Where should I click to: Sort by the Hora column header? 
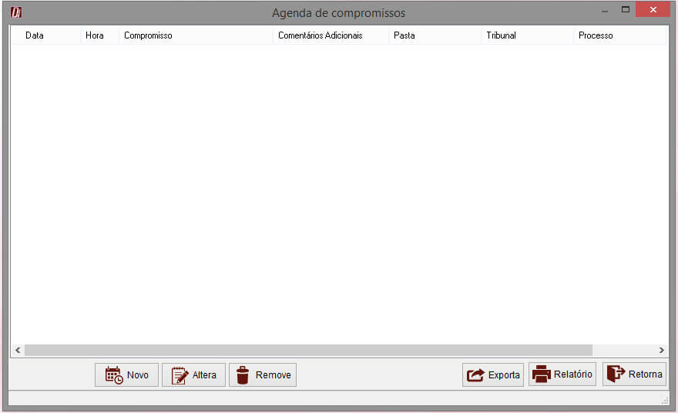click(x=95, y=35)
